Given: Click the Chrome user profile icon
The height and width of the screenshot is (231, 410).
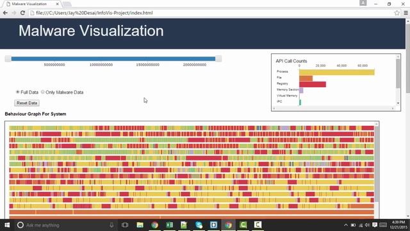Looking at the screenshot, I should click(x=363, y=3).
